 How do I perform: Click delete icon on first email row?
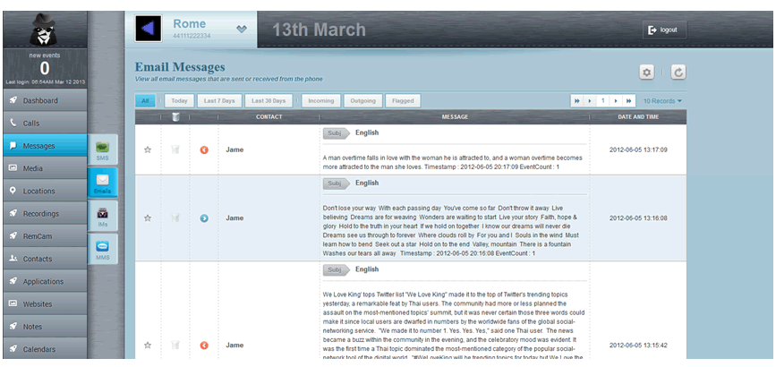(x=175, y=149)
